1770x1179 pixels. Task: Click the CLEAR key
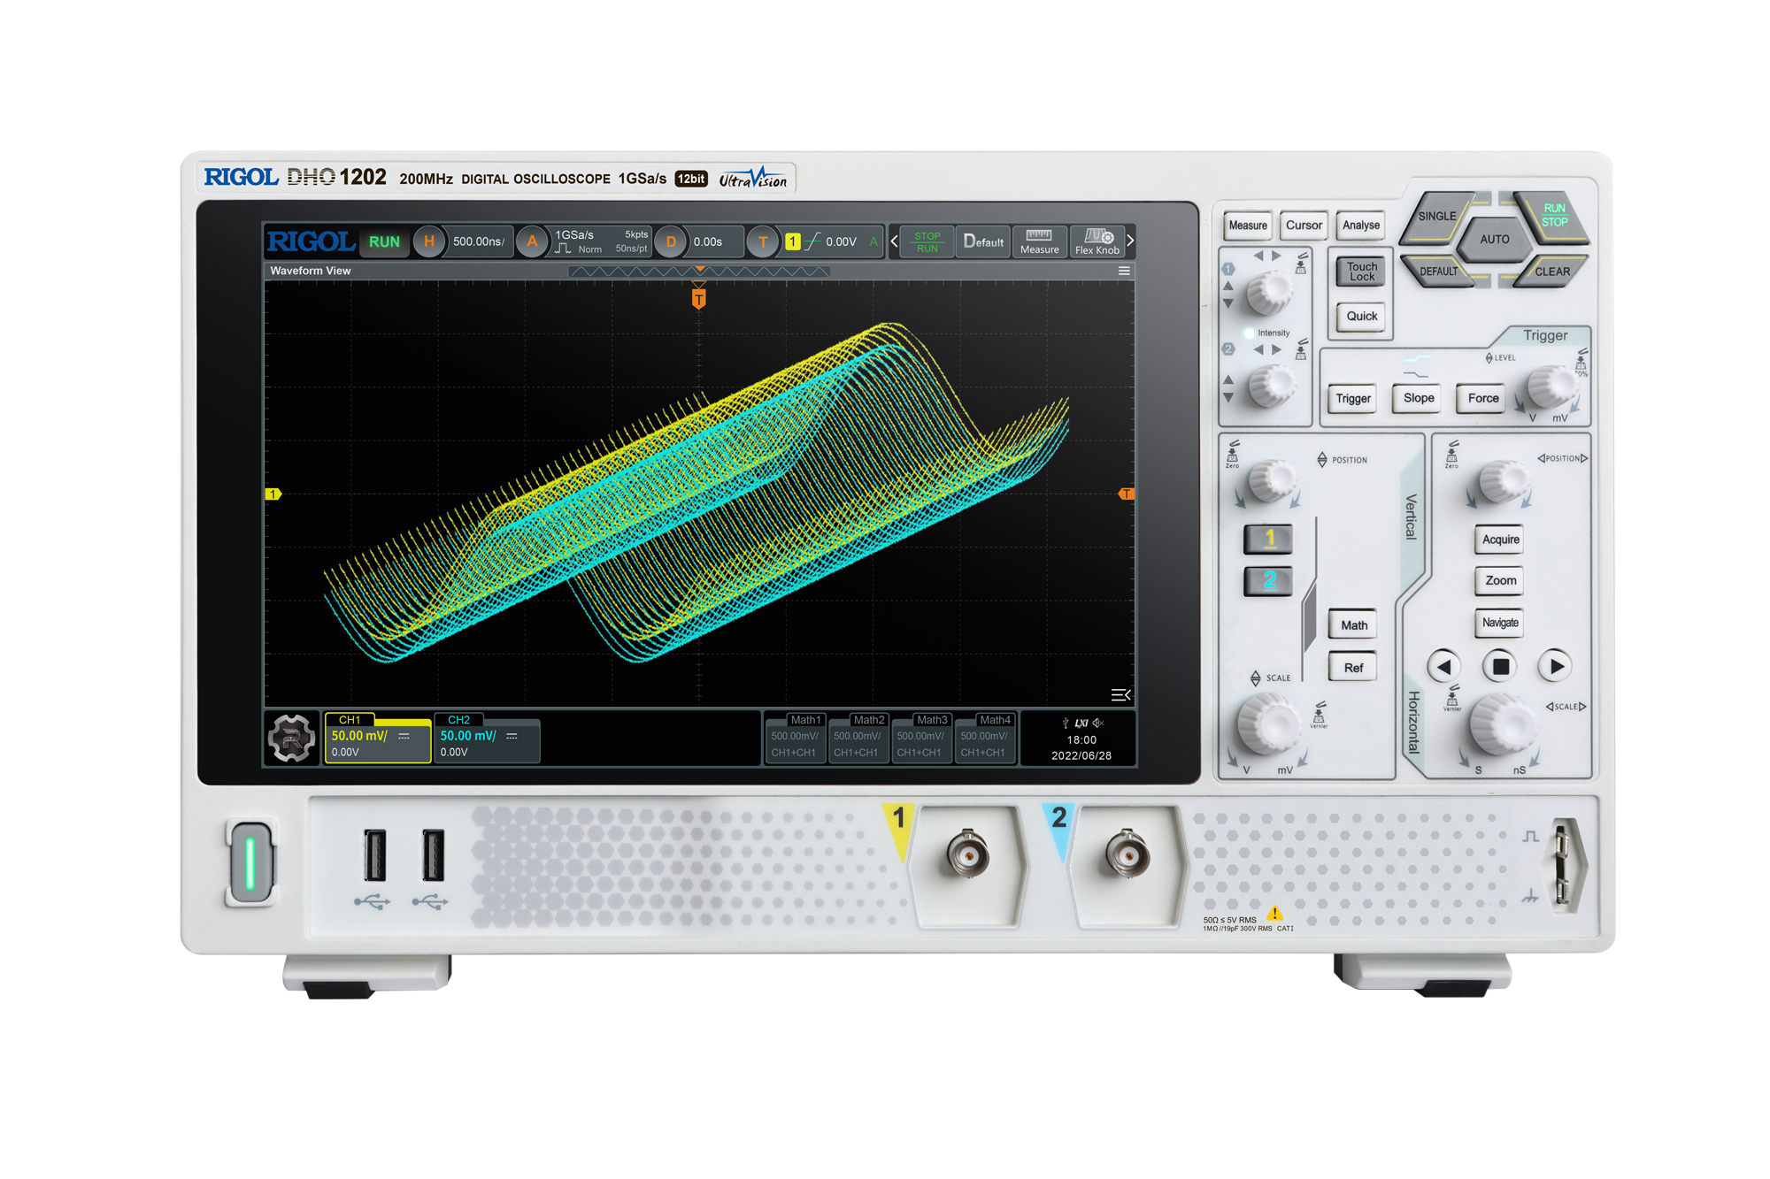(1551, 272)
